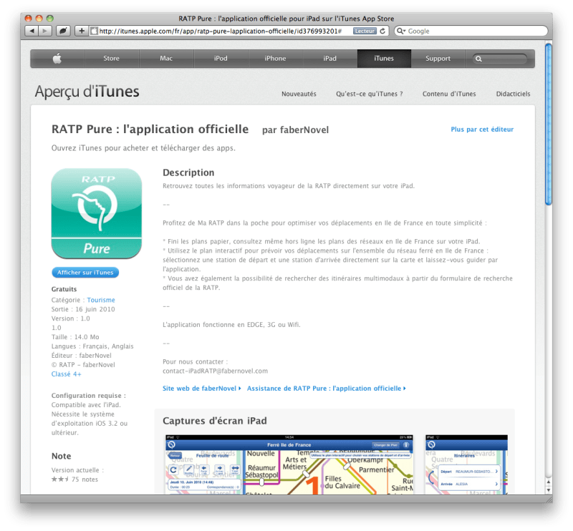573x531 pixels.
Task: Open the Store tab
Action: [x=112, y=59]
